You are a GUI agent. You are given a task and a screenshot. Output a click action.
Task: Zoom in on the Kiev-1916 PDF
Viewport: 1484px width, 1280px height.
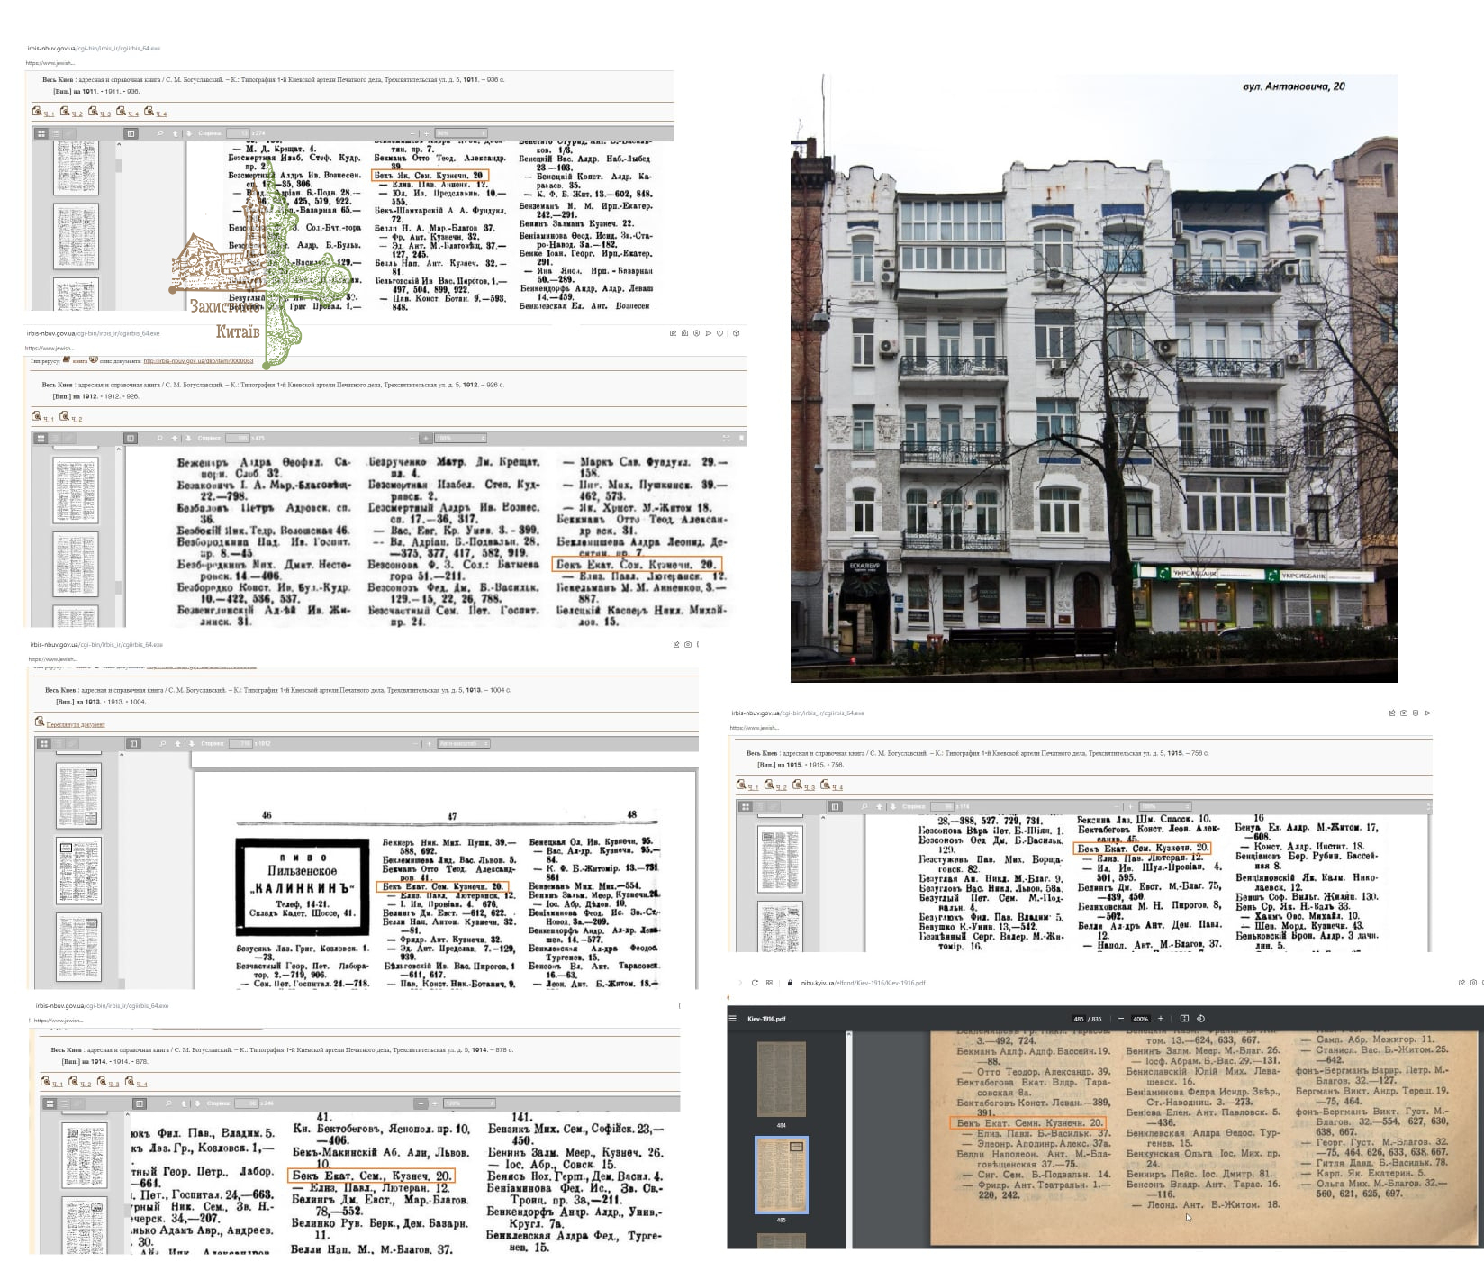1160,1019
